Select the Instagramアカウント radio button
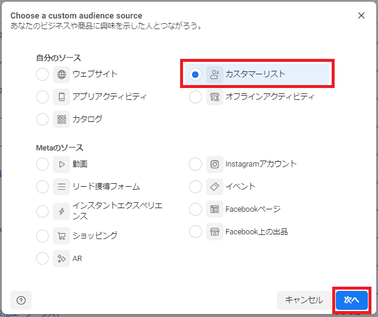This screenshot has width=378, height=317. point(196,164)
